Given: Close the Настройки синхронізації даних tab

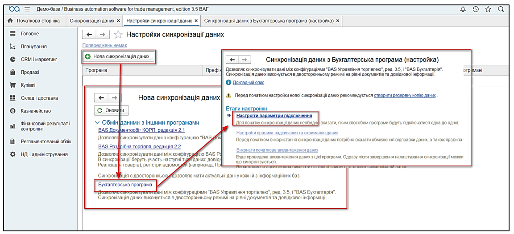Looking at the screenshot, I should click(x=196, y=20).
